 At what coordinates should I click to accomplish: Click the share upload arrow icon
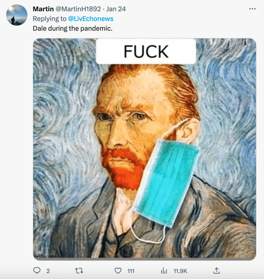pos(216,271)
